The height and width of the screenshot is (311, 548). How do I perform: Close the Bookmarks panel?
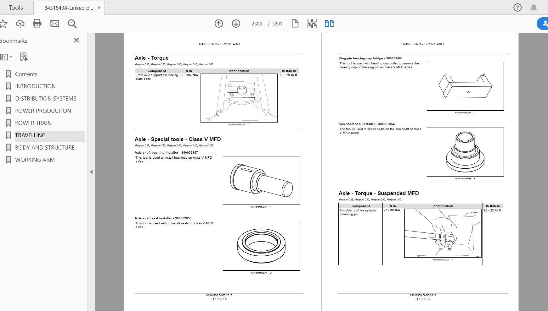[x=76, y=40]
